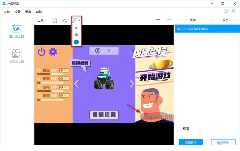Choose the medium brush size dot
The width and height of the screenshot is (240, 151).
[x=76, y=35]
